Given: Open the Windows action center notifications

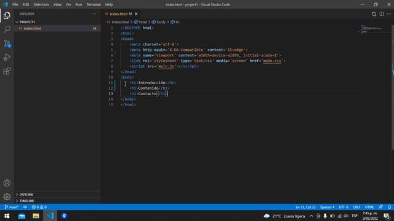Looking at the screenshot, I should (x=387, y=216).
